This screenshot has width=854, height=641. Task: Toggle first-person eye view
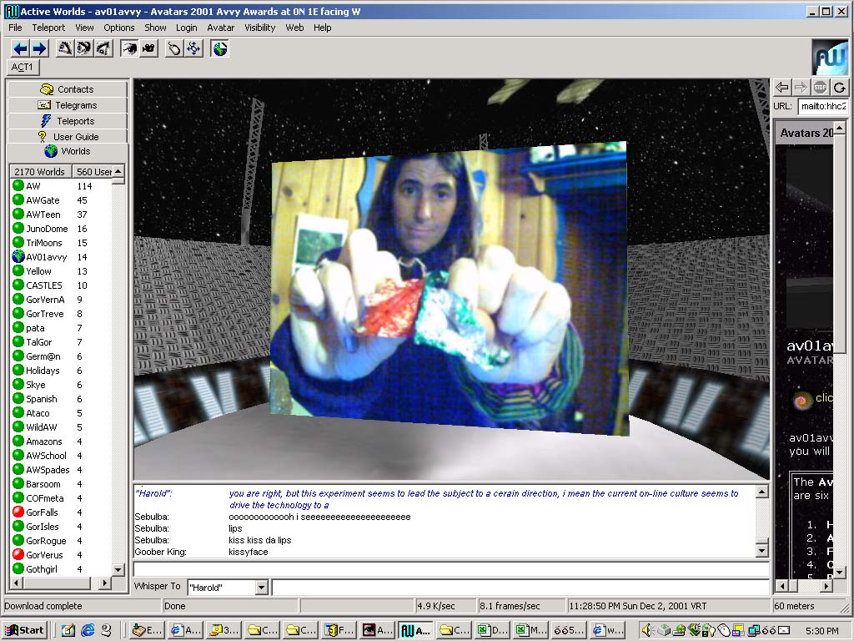coord(130,48)
